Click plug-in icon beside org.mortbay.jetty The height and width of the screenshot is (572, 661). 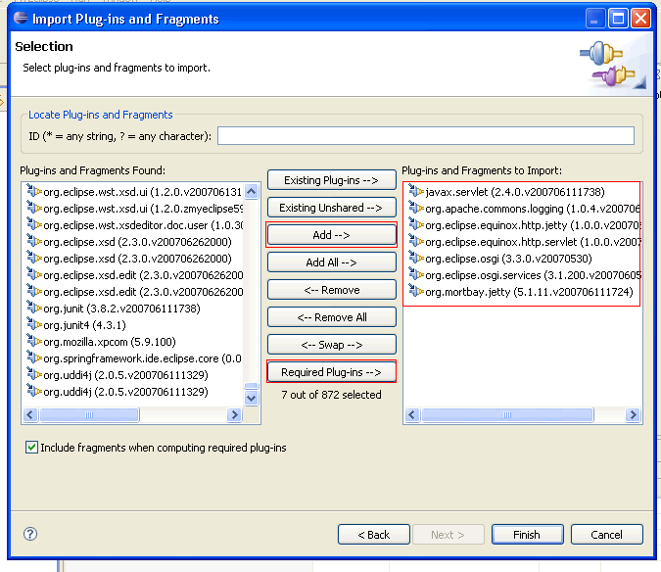coord(415,291)
